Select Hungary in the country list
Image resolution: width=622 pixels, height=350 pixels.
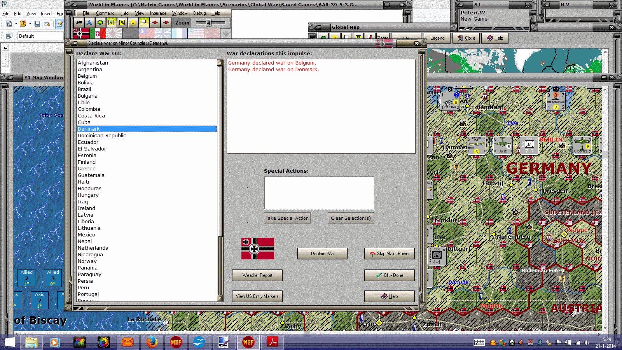click(147, 195)
